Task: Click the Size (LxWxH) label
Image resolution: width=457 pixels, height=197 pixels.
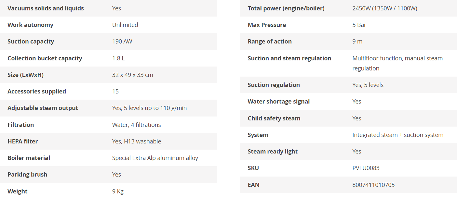Action: (x=25, y=75)
